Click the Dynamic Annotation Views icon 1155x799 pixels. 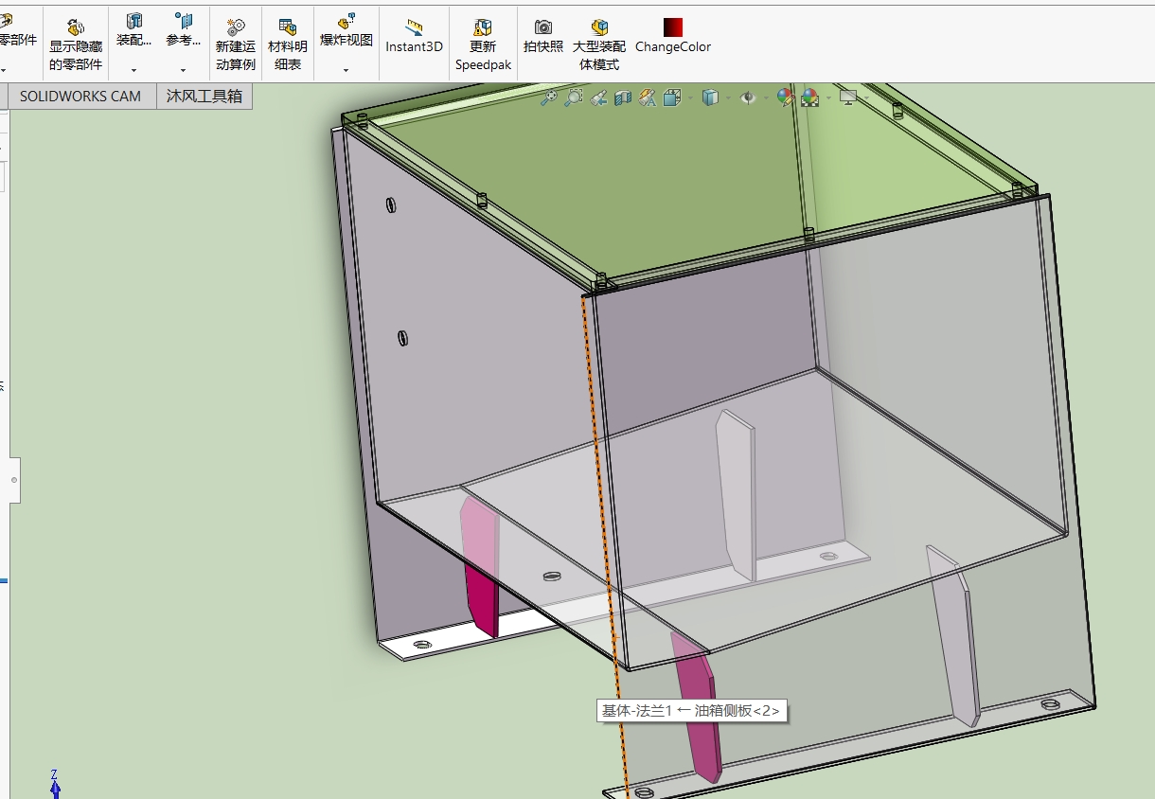pyautogui.click(x=648, y=97)
